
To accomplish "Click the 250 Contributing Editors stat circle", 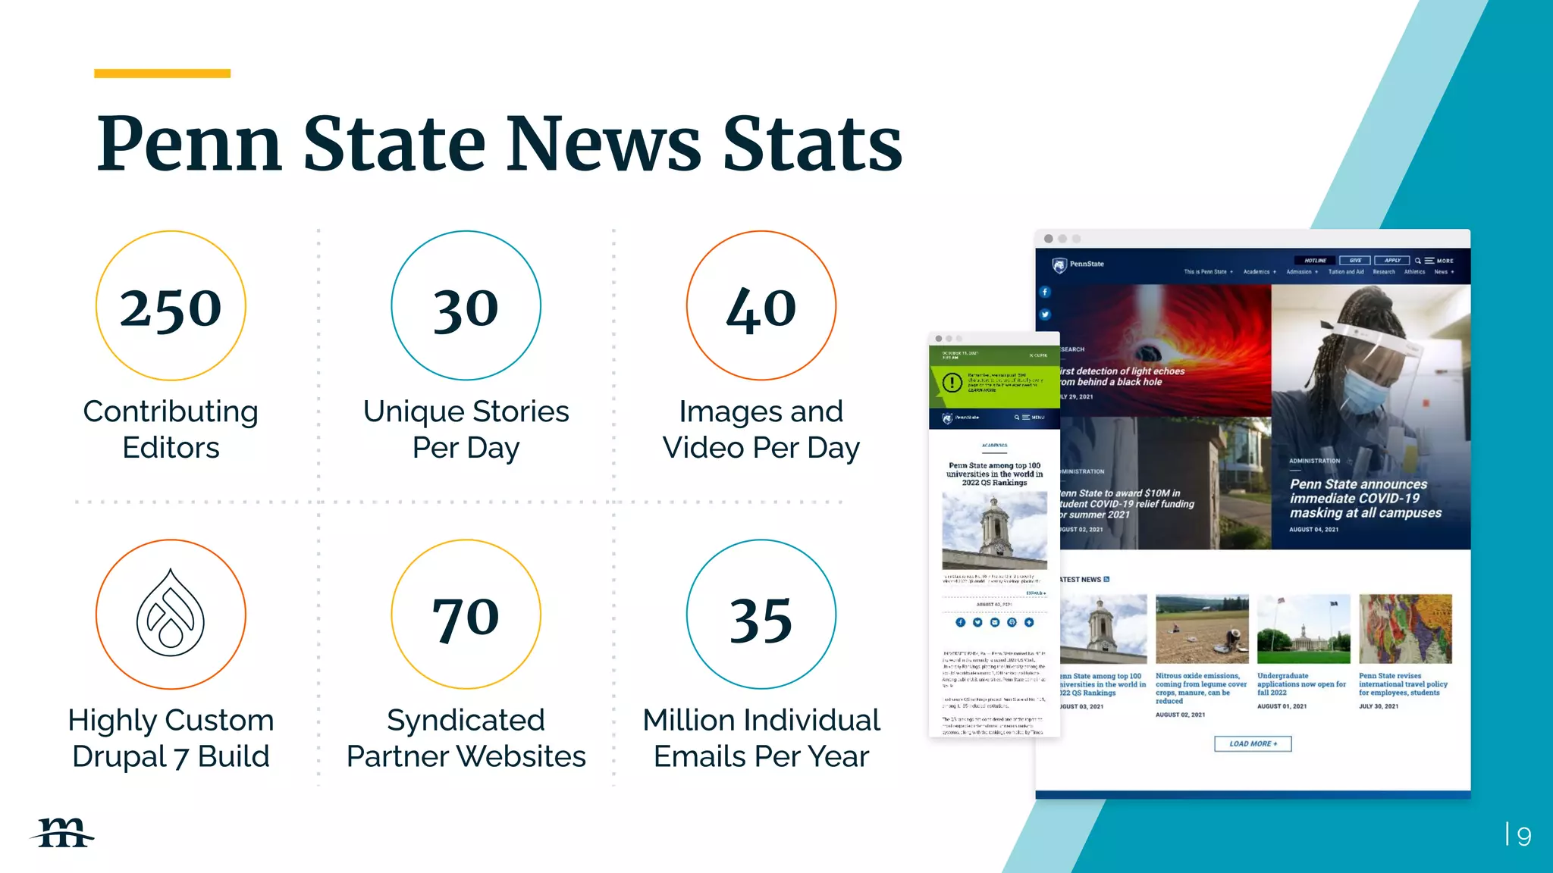I will pyautogui.click(x=171, y=305).
